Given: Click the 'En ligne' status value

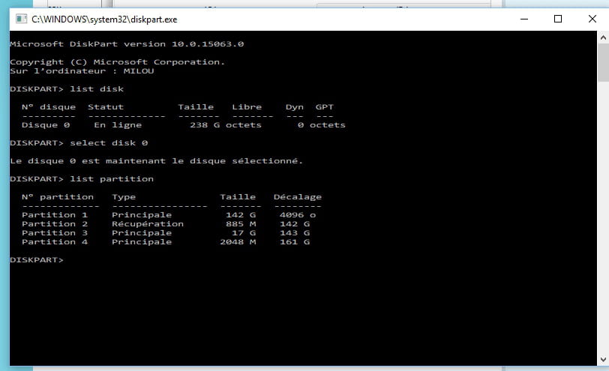Looking at the screenshot, I should (x=118, y=125).
